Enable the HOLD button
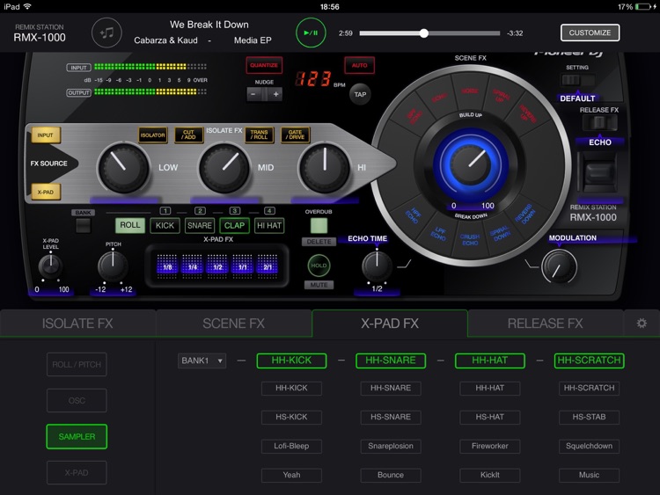The image size is (660, 495). coord(319,266)
